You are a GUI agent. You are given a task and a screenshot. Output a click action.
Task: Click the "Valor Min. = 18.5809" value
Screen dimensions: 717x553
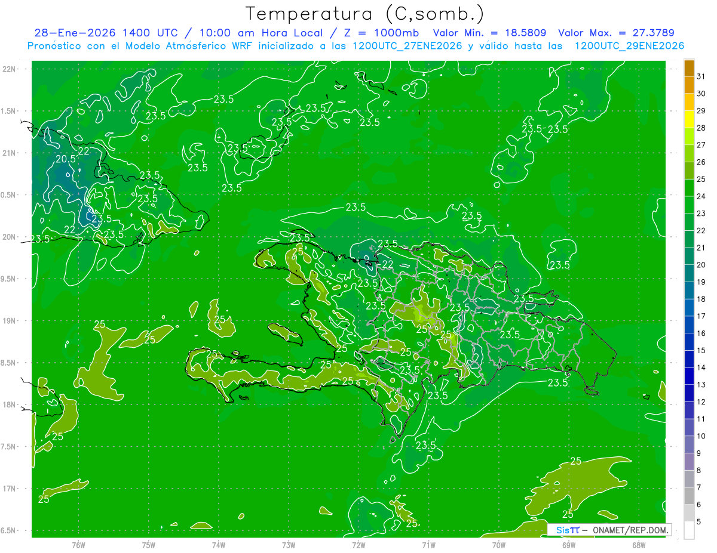coord(489,33)
